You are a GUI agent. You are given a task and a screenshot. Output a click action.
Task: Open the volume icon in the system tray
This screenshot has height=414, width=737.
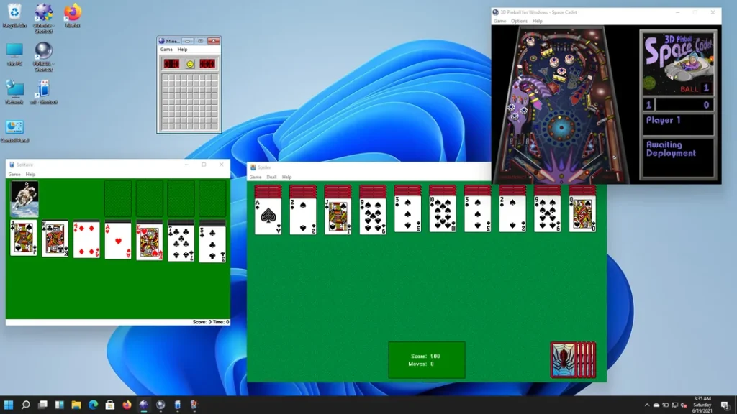(682, 405)
